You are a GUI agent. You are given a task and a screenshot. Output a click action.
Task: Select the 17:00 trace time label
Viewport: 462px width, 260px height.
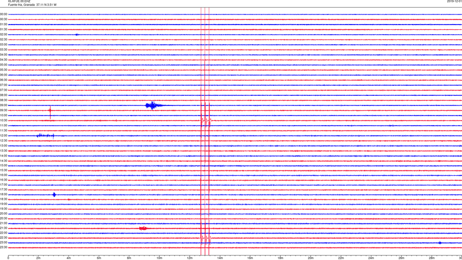point(4,185)
